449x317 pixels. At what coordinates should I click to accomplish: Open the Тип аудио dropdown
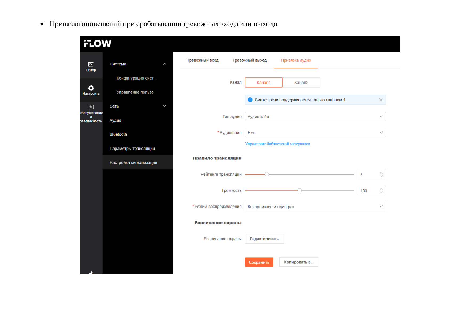pos(315,117)
